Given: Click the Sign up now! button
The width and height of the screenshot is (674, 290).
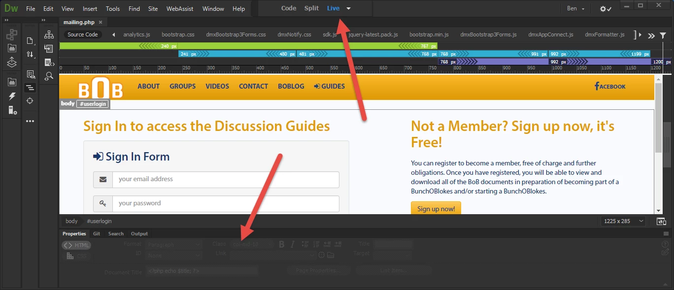Looking at the screenshot, I should (x=436, y=208).
